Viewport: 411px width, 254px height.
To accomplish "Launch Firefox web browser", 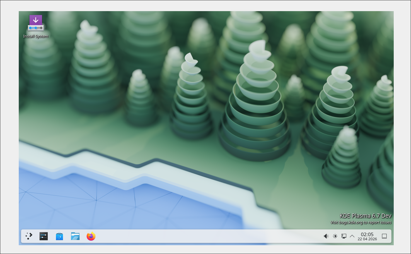I will [91, 236].
